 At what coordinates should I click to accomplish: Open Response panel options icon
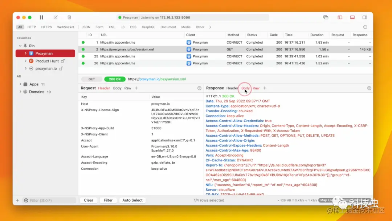[x=369, y=88]
